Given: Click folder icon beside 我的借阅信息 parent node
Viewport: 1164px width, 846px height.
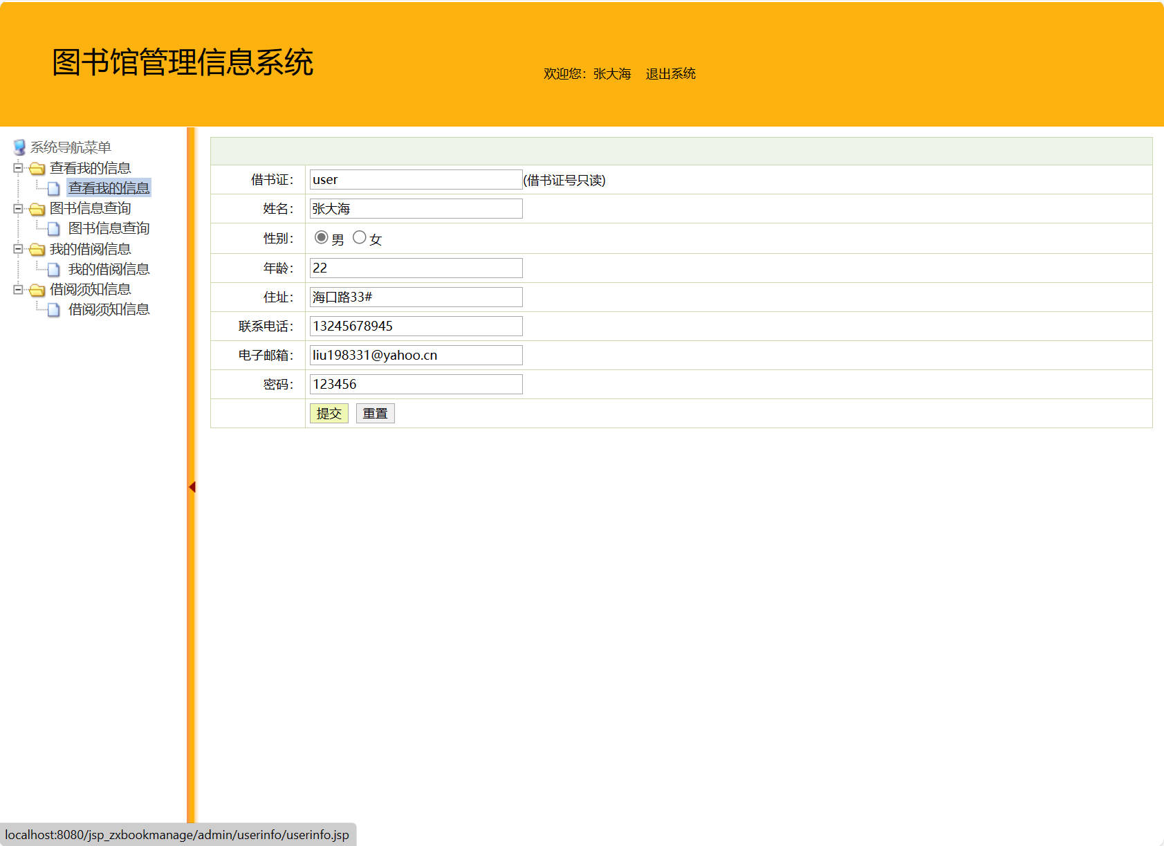Looking at the screenshot, I should click(x=37, y=250).
